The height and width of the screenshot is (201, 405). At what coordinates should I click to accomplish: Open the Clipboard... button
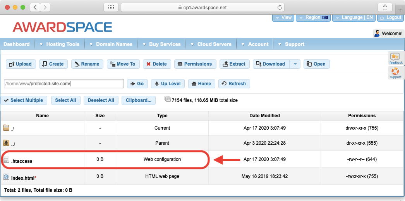click(139, 100)
